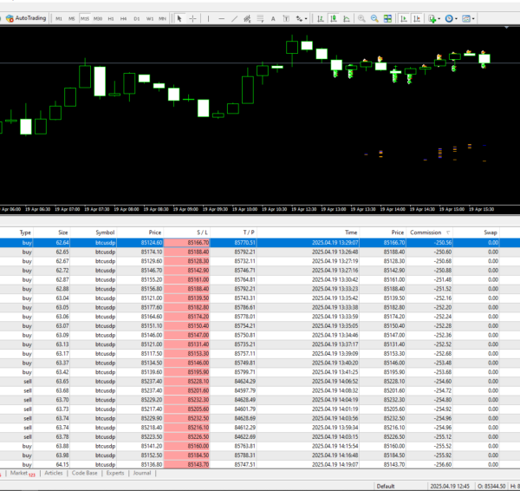Open the templates dropdown in toolbar

(x=469, y=17)
